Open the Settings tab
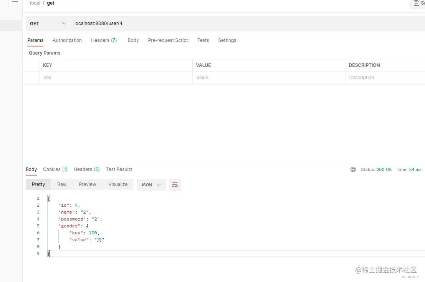425x282 pixels. pyautogui.click(x=227, y=40)
